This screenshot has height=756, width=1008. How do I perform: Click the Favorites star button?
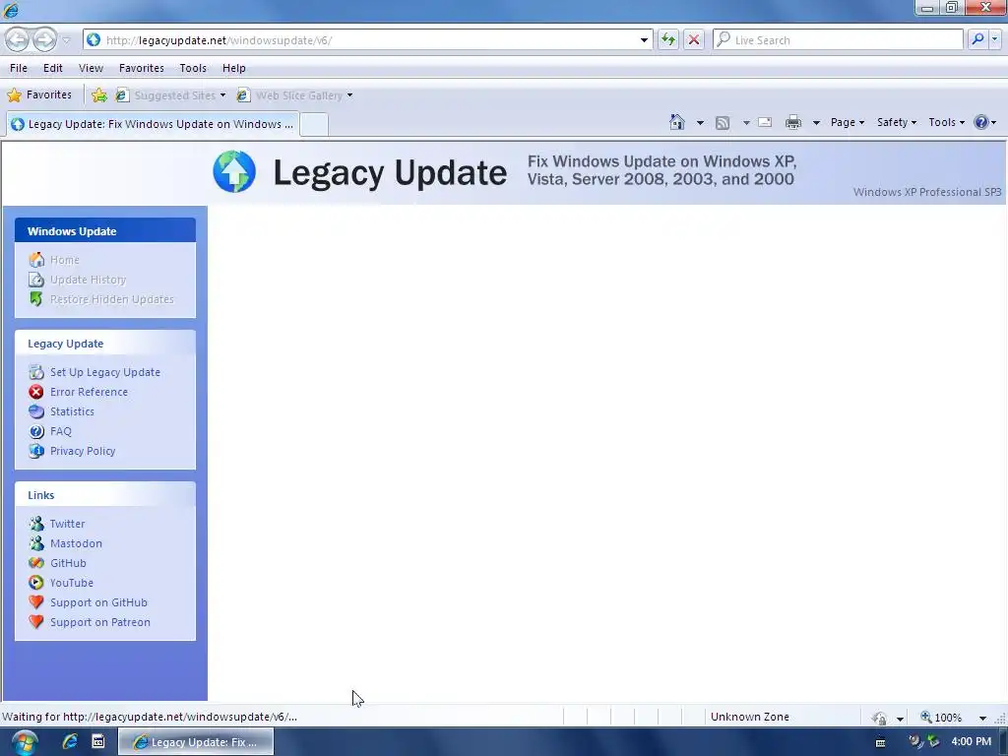(39, 95)
